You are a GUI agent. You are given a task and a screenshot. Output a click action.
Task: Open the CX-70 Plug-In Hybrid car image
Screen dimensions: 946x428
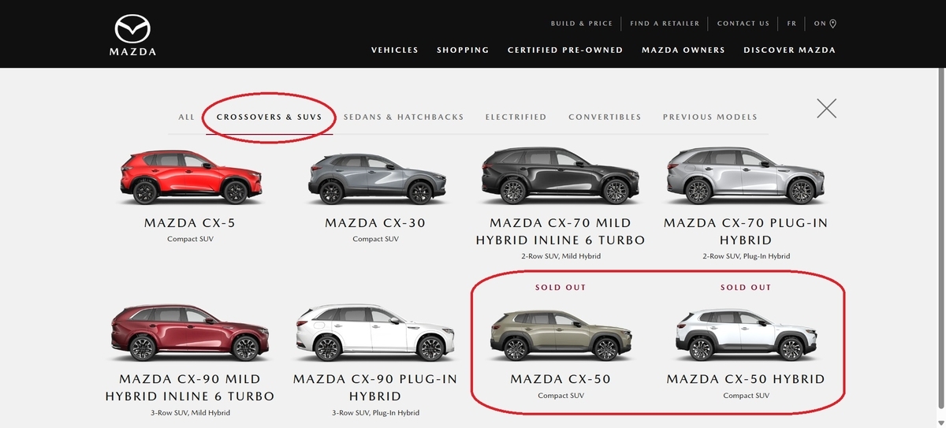(745, 176)
